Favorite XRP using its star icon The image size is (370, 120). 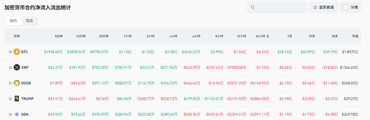click(10, 67)
